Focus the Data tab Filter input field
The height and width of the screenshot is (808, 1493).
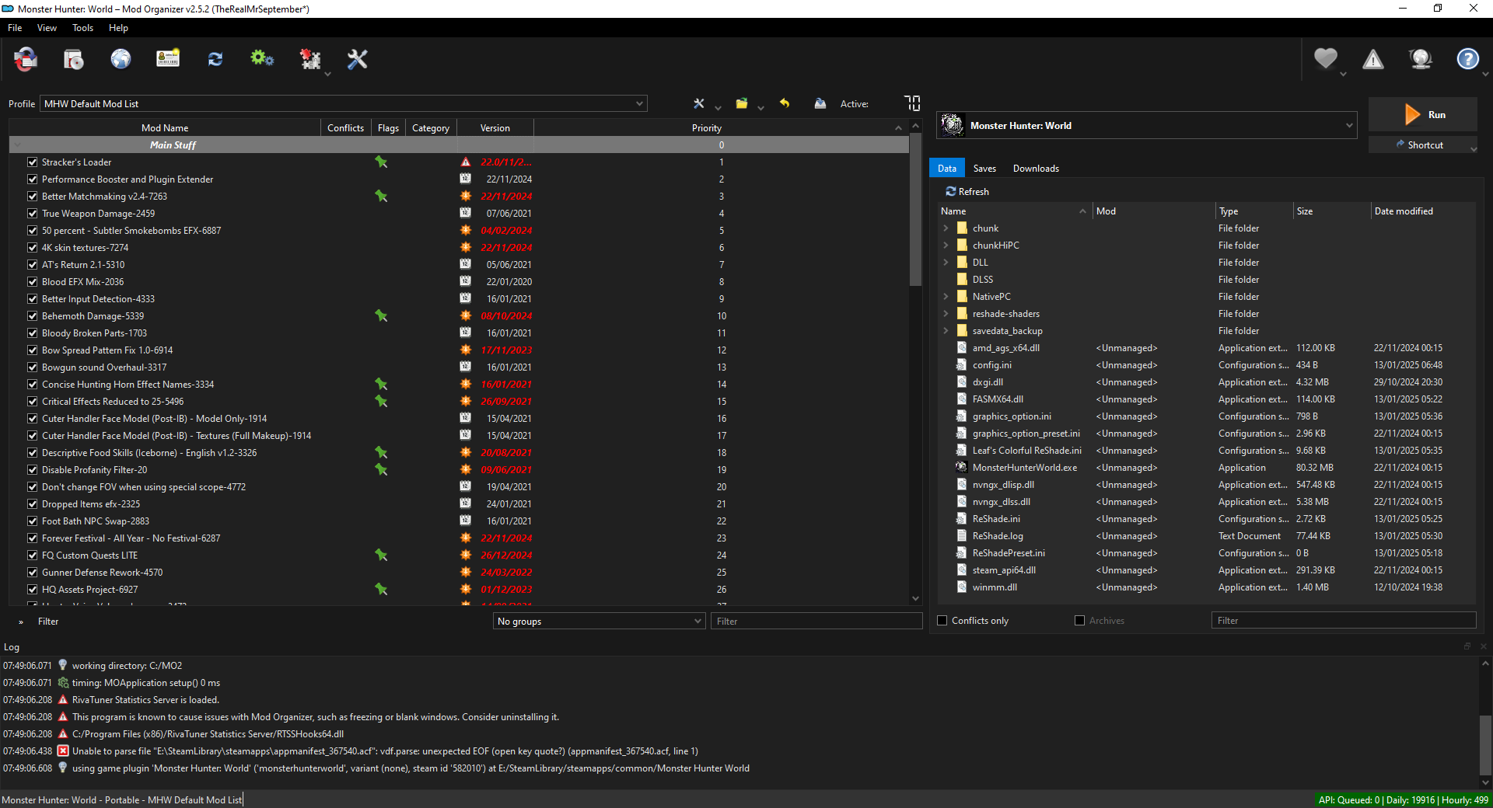coord(1344,620)
